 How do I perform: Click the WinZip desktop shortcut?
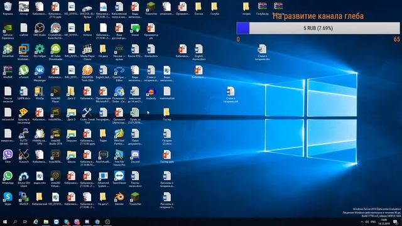pos(40,93)
